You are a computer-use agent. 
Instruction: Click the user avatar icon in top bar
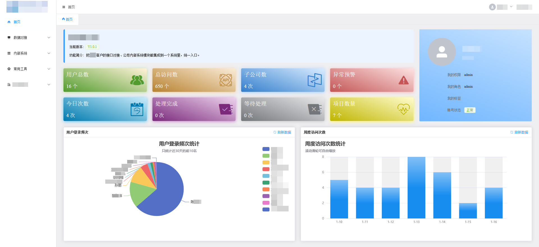click(492, 7)
